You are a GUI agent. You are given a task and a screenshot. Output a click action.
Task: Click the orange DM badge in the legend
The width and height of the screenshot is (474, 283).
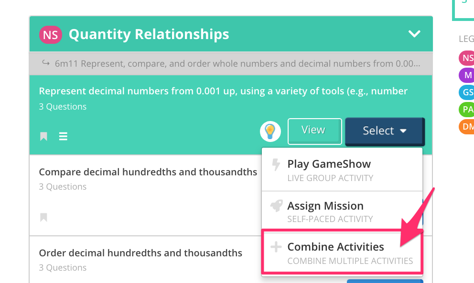coord(466,127)
